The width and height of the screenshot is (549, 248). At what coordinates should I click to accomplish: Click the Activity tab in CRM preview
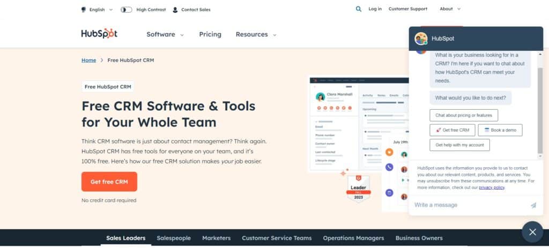pos(368,95)
